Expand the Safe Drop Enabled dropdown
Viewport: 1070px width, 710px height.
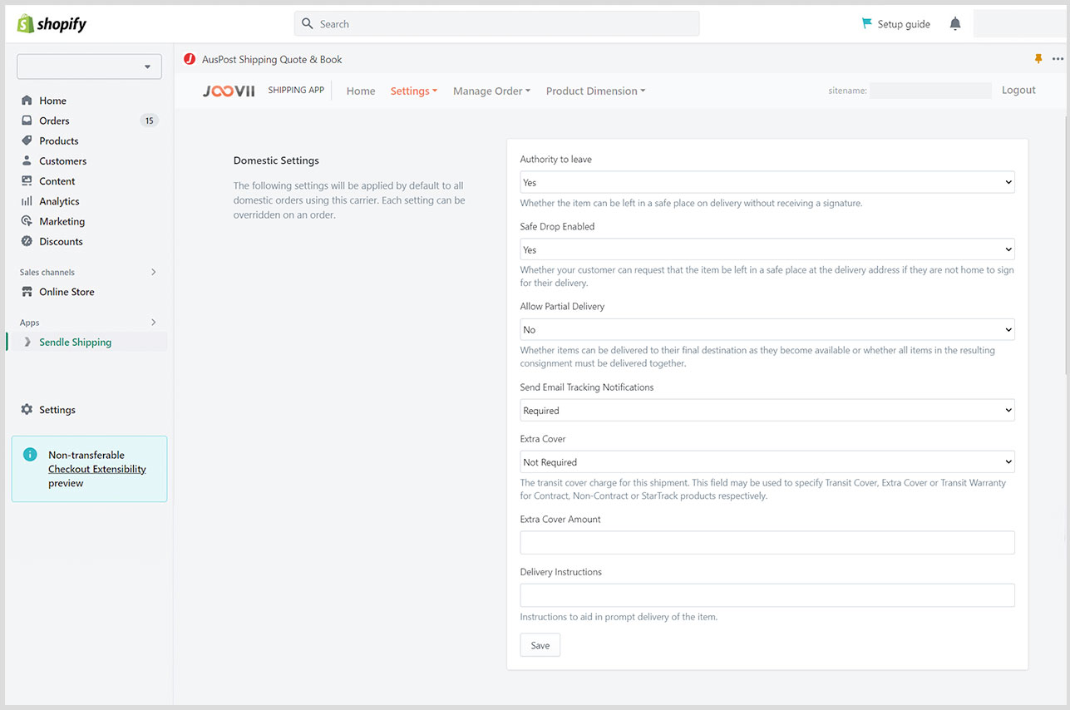click(767, 249)
